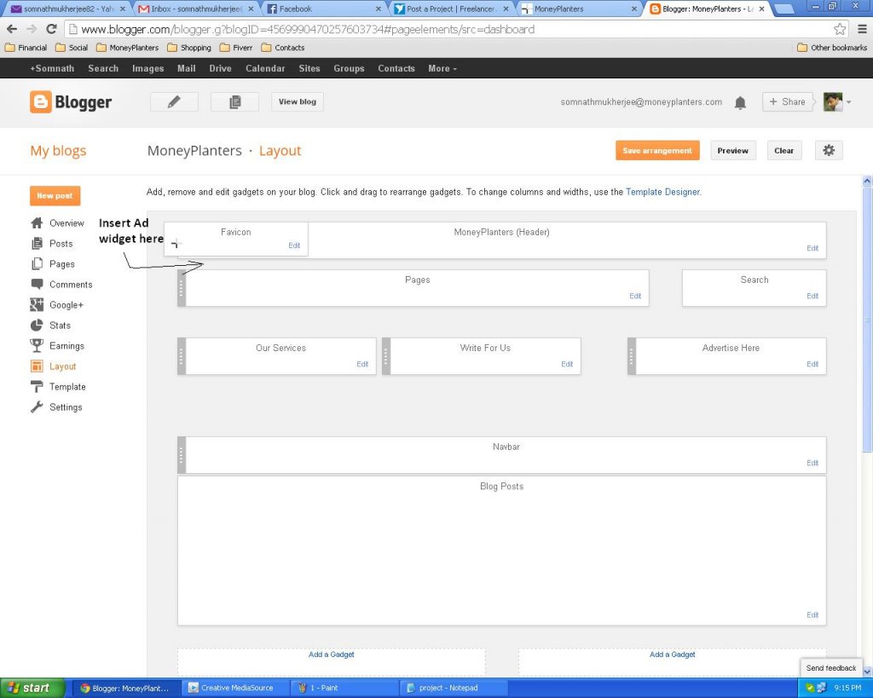Viewport: 873px width, 698px height.
Task: Click the Pages icon in sidebar
Action: pyautogui.click(x=37, y=264)
